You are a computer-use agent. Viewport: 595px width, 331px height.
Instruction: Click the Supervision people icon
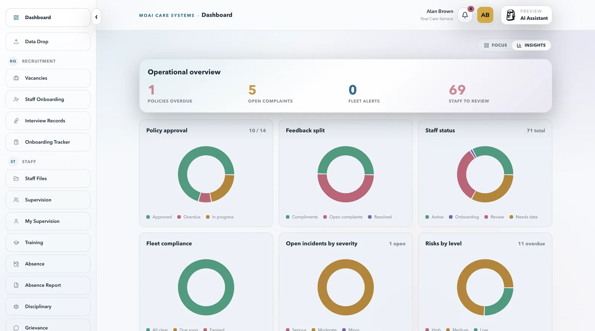(x=16, y=200)
